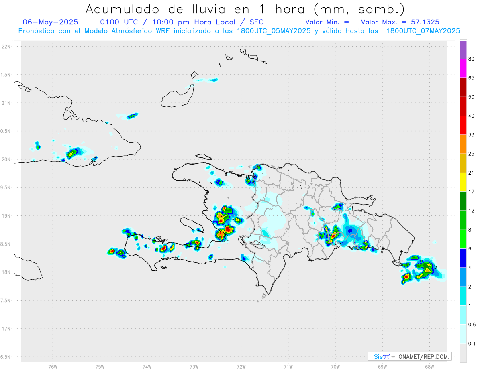Screen dimensions: 482x372
Task: Click the legend value '33'
Action: (472, 135)
